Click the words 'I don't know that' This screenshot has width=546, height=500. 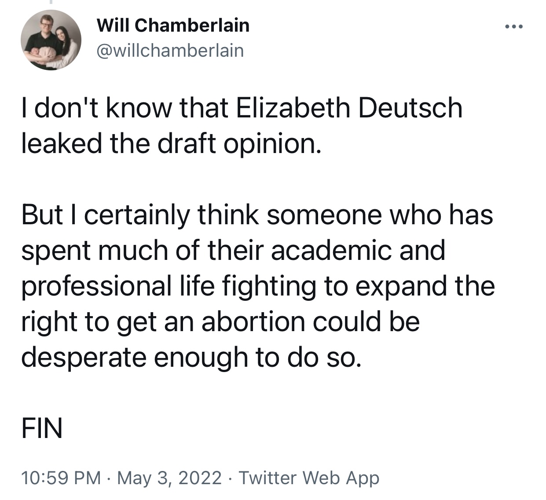125,108
